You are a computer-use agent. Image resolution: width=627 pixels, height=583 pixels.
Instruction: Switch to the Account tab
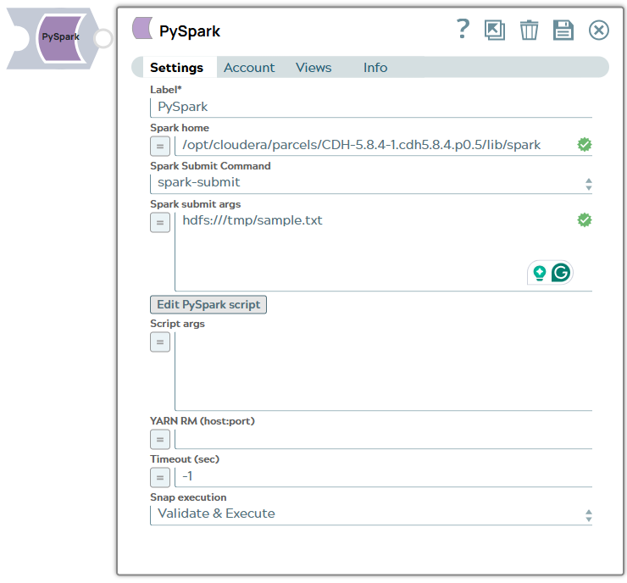tap(249, 68)
